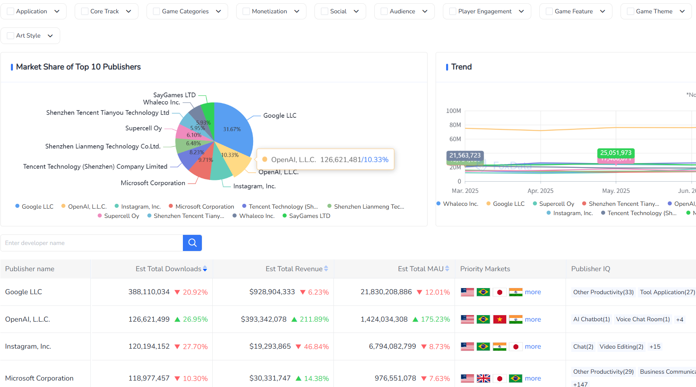
Task: Click India flag in Instagram row
Action: tap(499, 347)
